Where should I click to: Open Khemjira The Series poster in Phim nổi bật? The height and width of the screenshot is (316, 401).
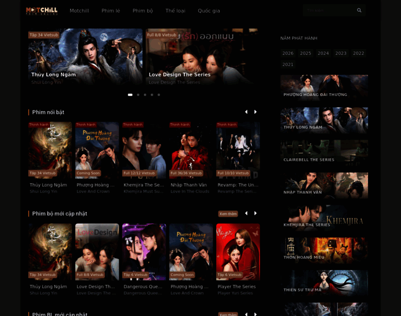(144, 150)
